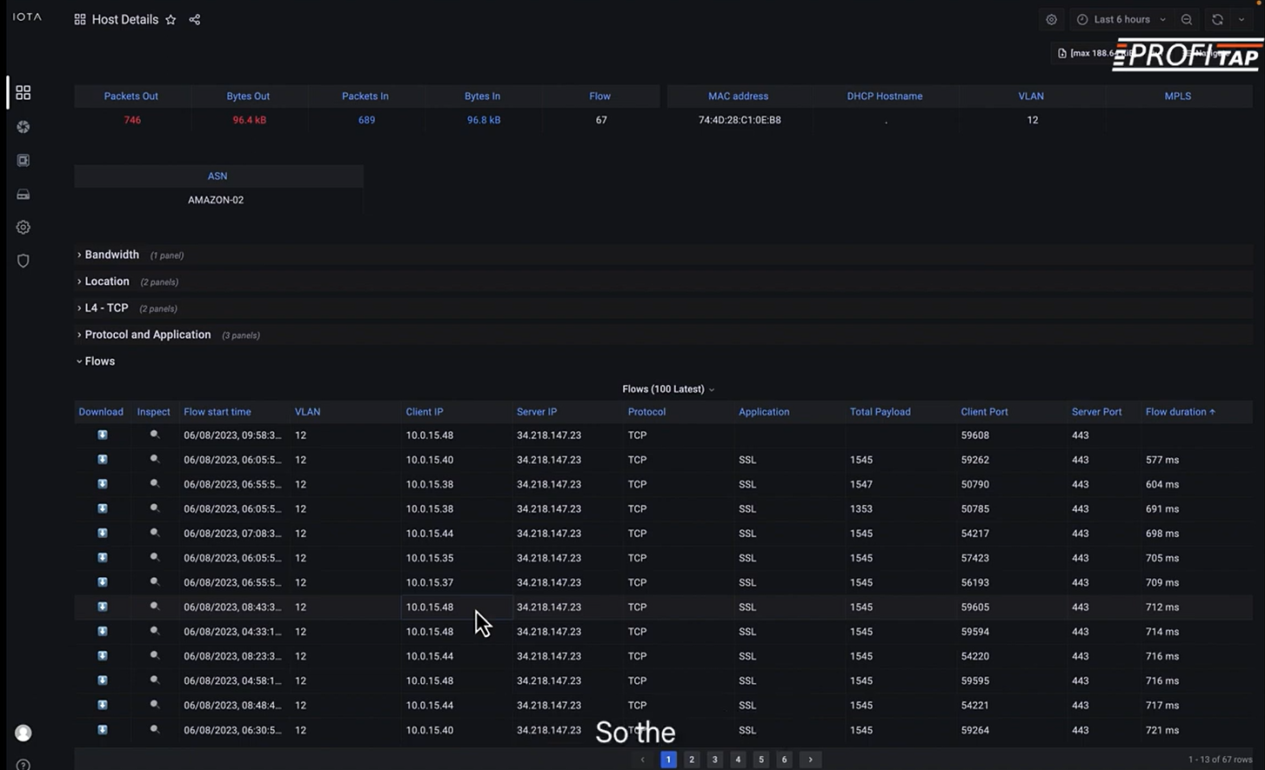Zoom out the time range with the magnifier
The width and height of the screenshot is (1265, 770).
1186,19
